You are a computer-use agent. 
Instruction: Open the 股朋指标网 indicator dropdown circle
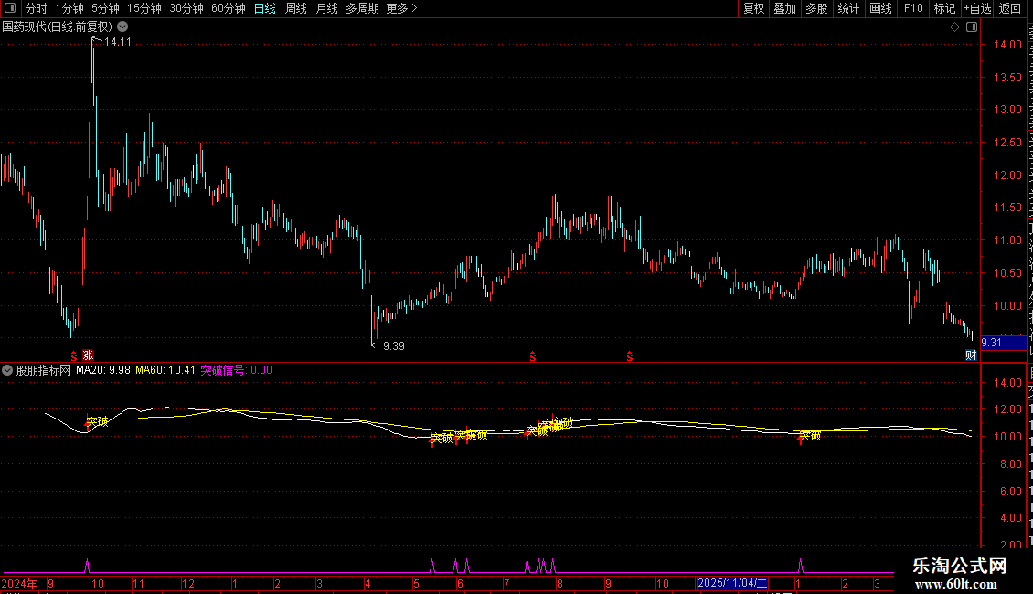(7, 370)
